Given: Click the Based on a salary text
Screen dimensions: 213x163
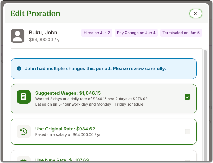Looking at the screenshot, I should (x=68, y=134).
